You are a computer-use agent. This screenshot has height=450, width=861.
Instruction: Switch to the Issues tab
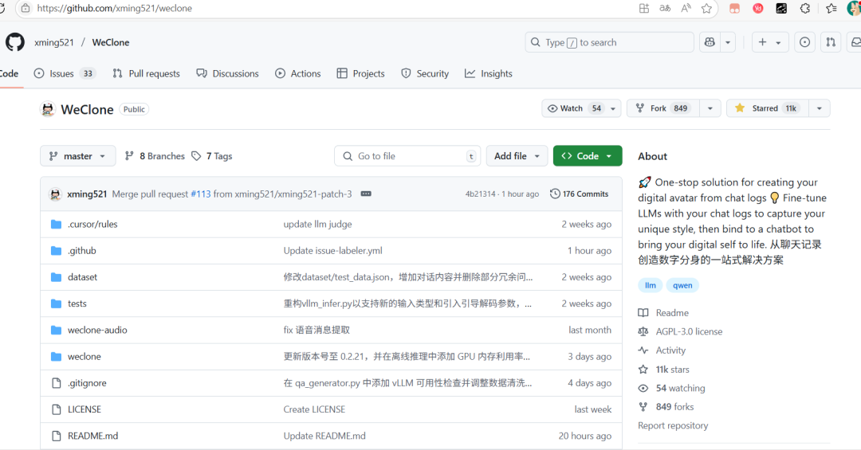click(x=65, y=73)
